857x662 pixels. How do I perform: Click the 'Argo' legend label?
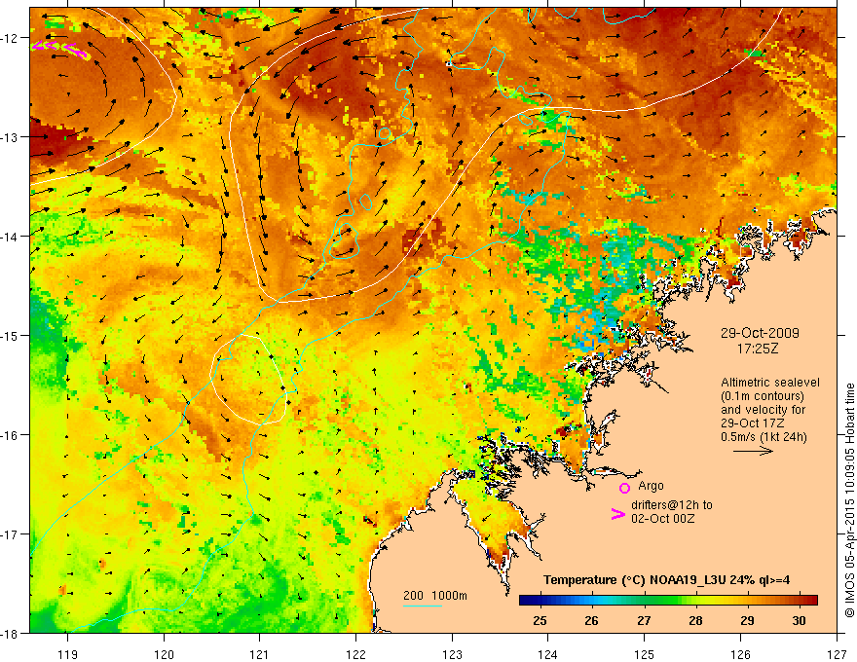(651, 486)
